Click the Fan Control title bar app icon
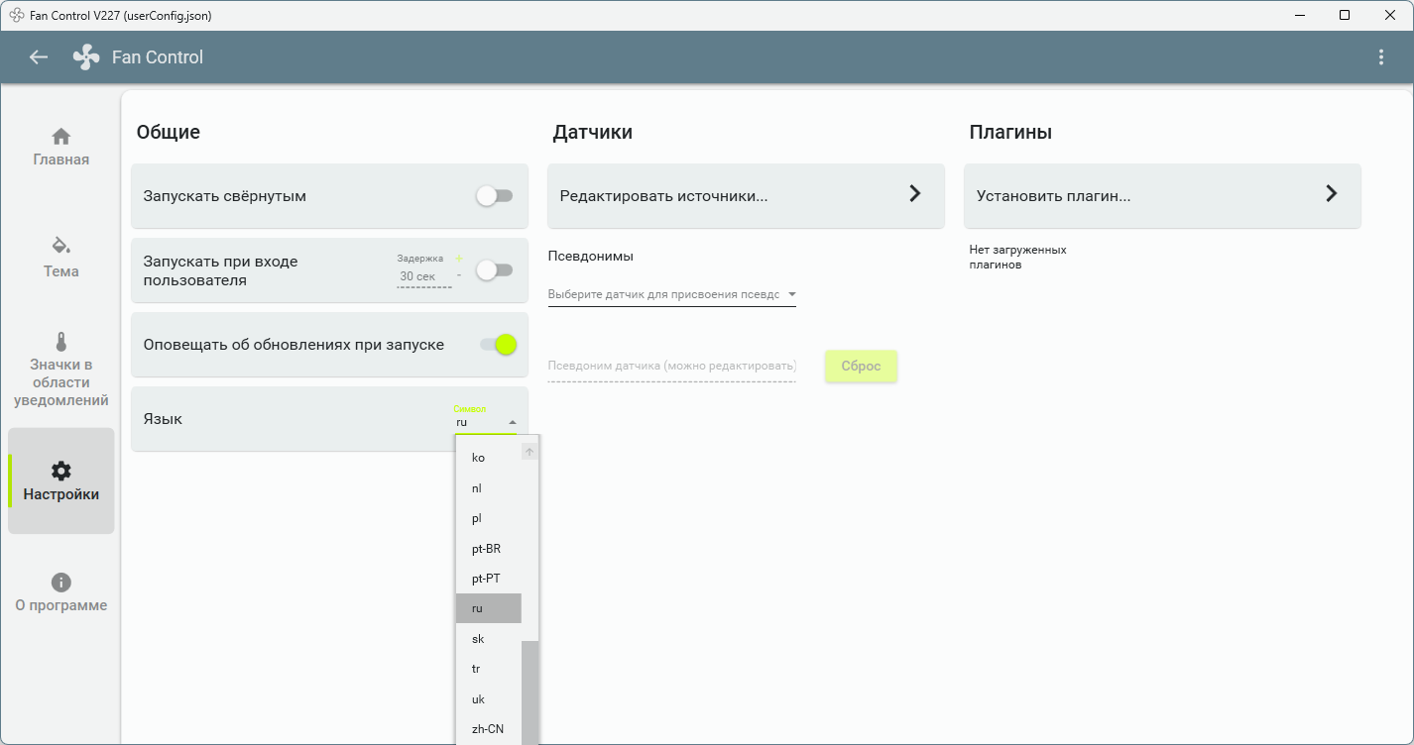The image size is (1414, 745). [x=17, y=15]
